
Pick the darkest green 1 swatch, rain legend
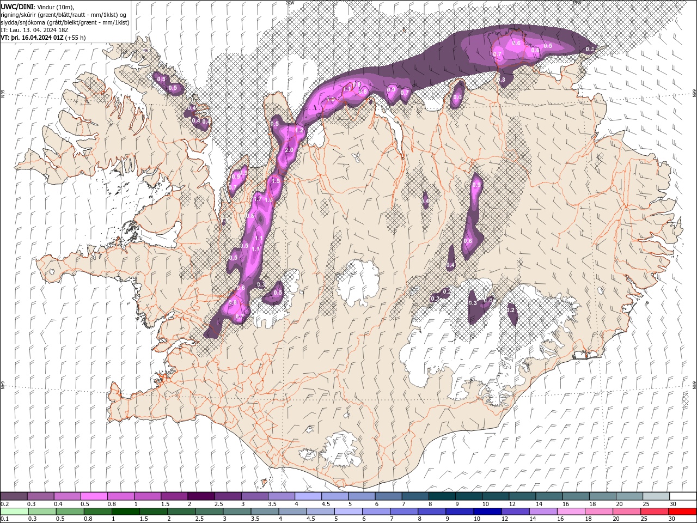coord(125,512)
